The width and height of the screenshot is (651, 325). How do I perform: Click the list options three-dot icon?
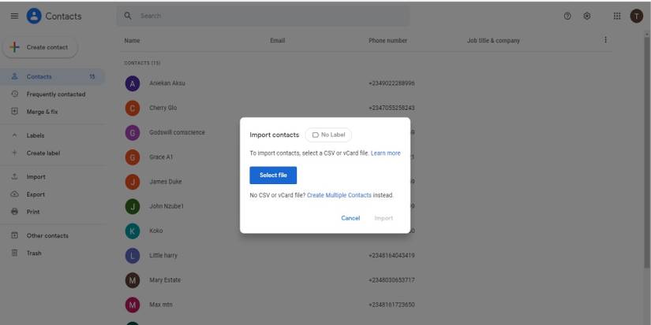[x=605, y=40]
